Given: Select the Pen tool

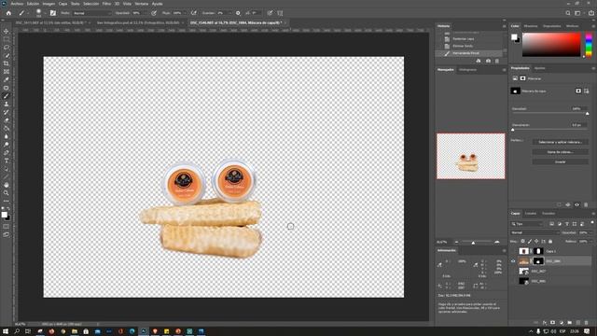Looking at the screenshot, I should pos(7,153).
